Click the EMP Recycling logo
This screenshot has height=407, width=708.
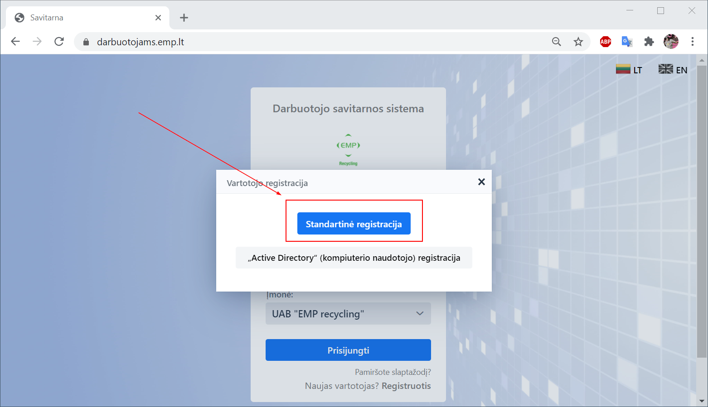click(348, 150)
